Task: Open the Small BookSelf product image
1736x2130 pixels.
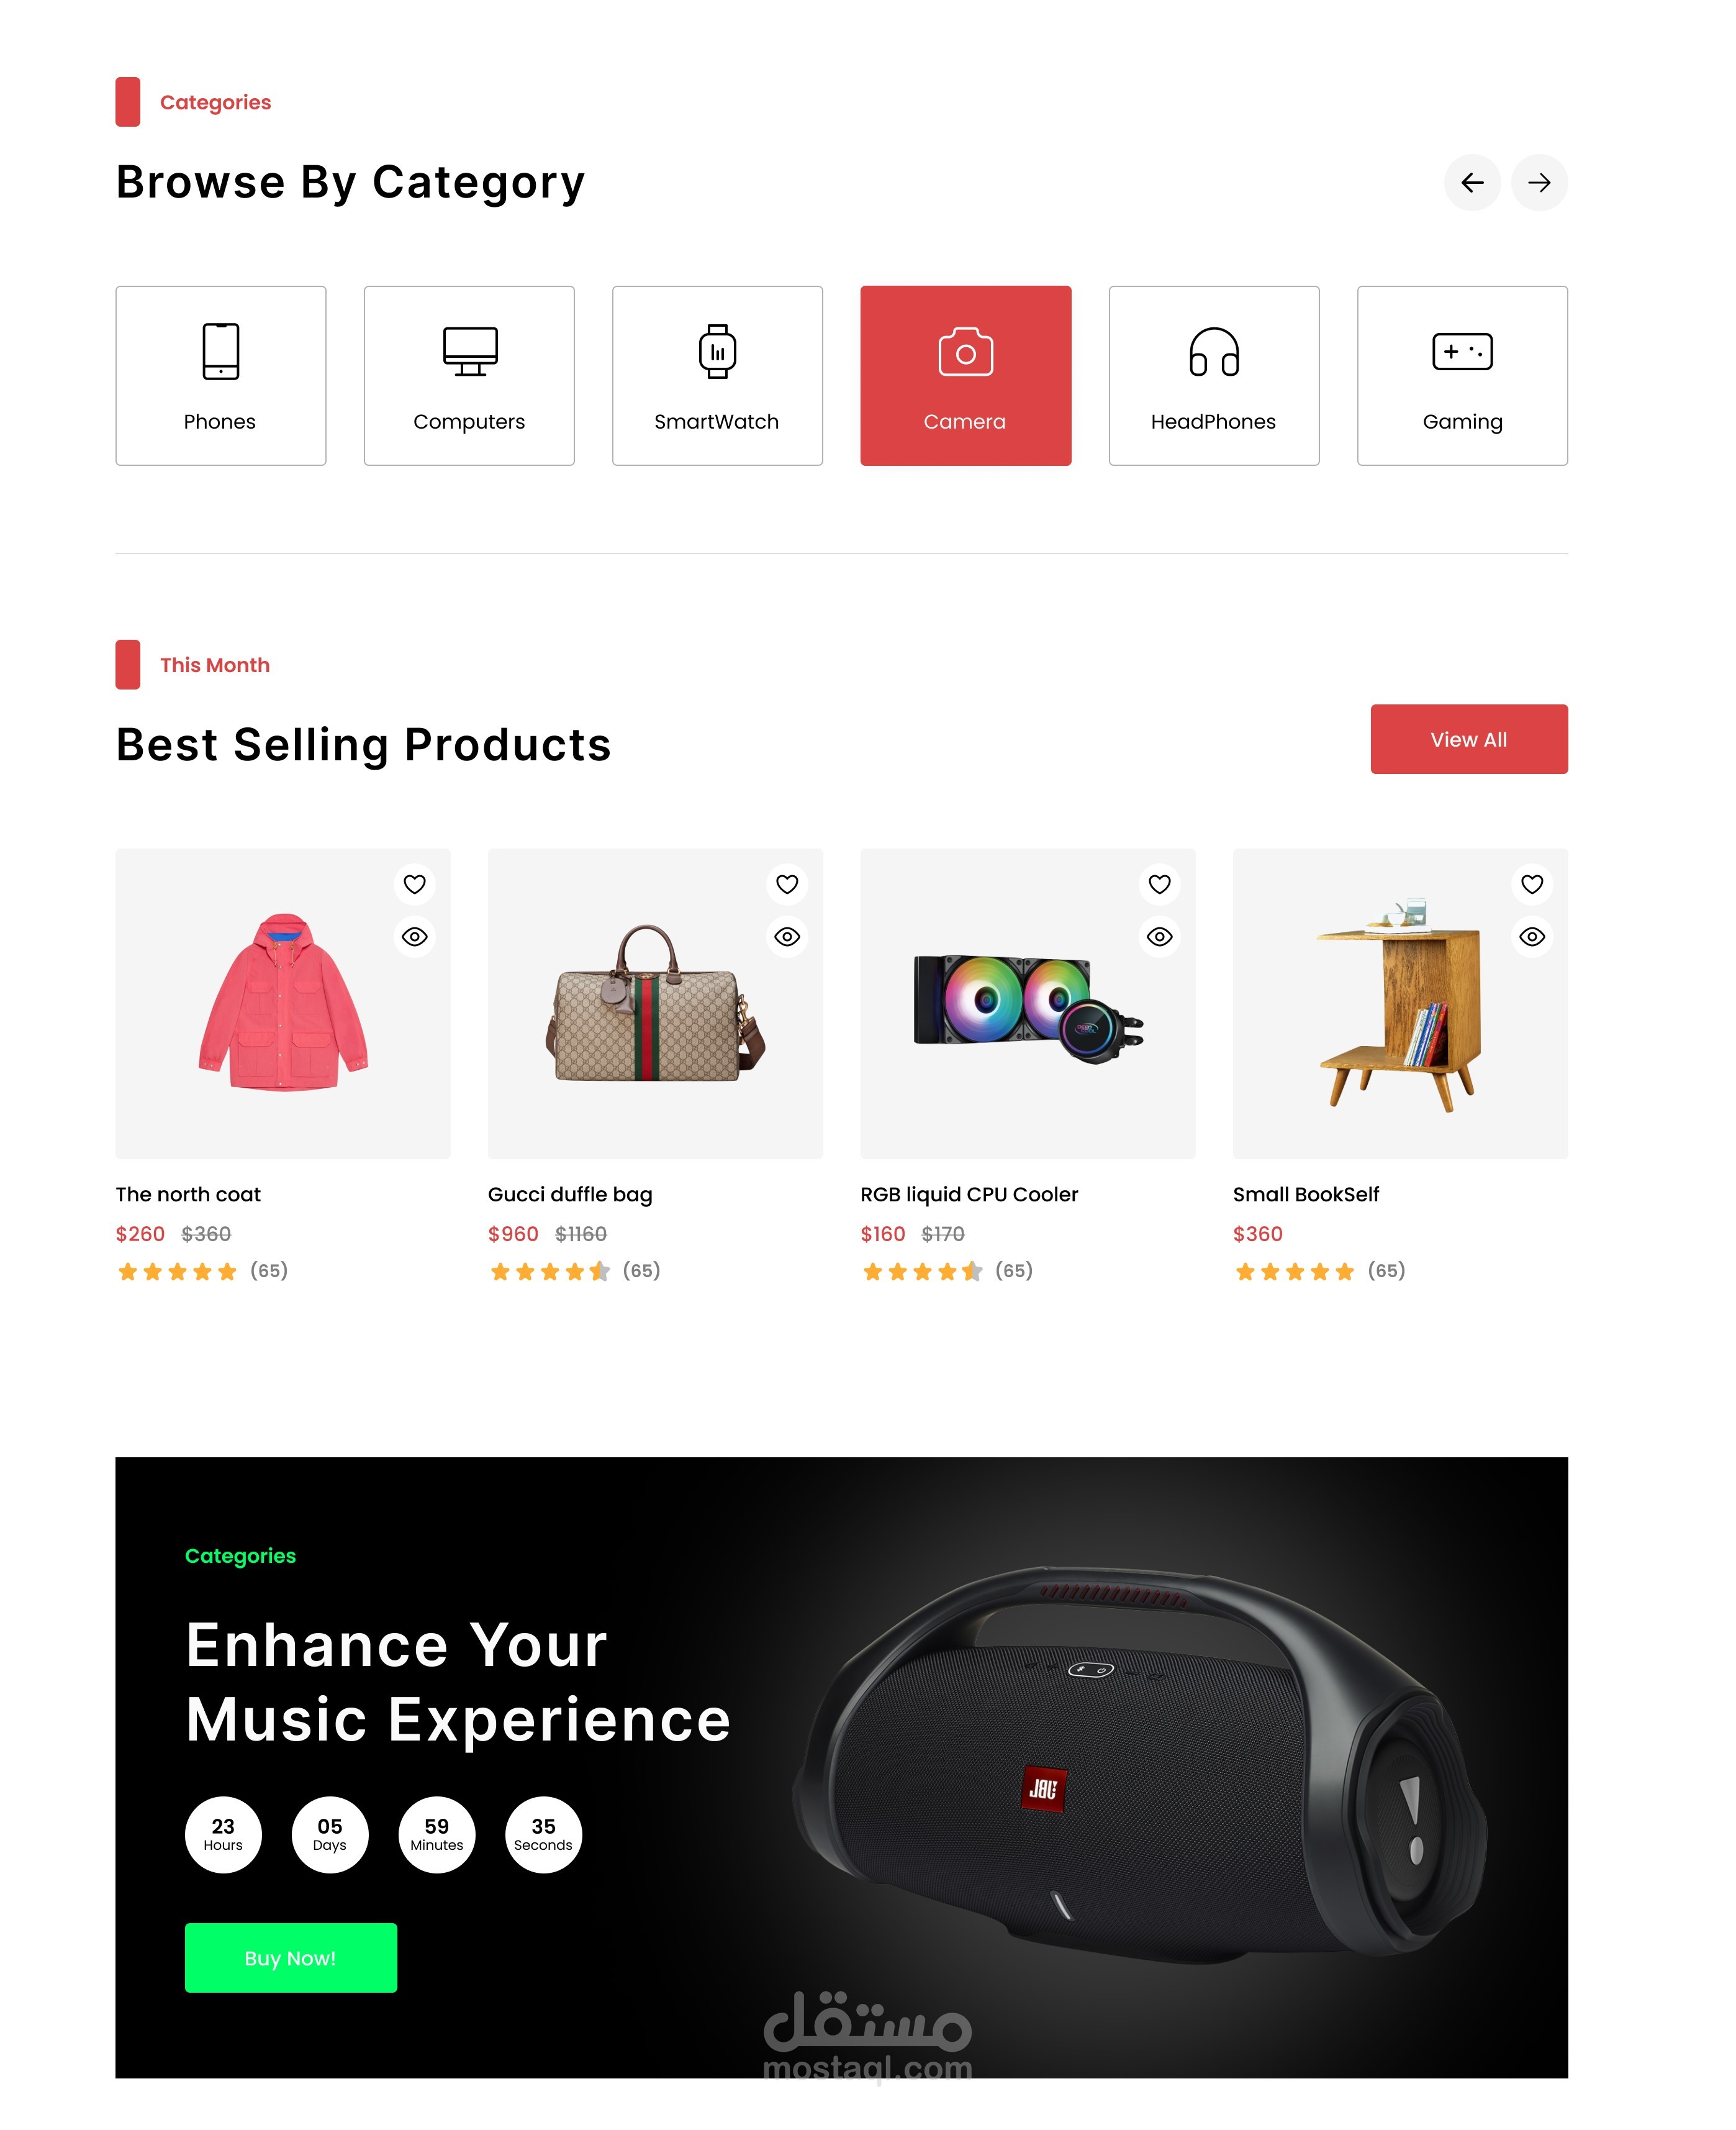Action: pyautogui.click(x=1400, y=1003)
